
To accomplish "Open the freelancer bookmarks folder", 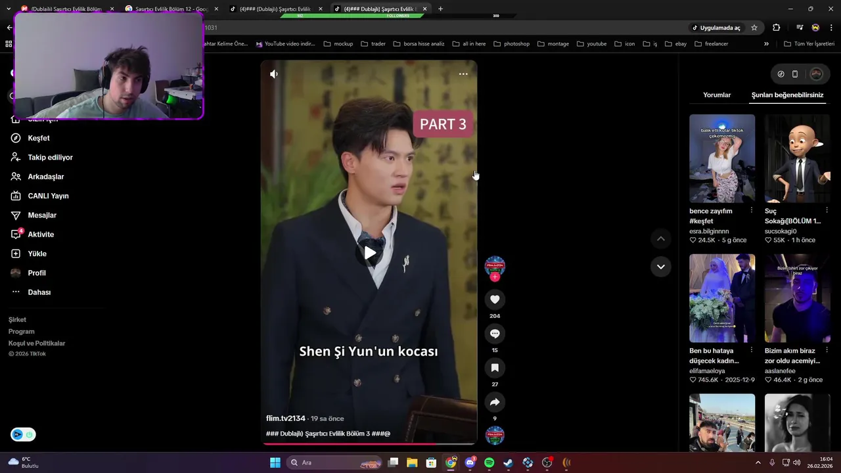I will (712, 44).
